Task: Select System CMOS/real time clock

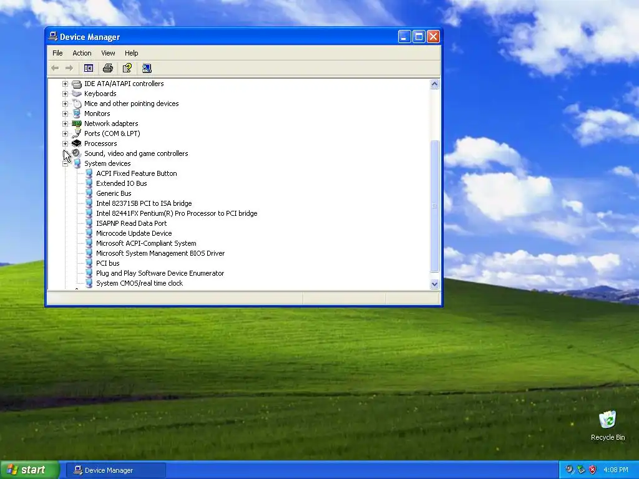Action: click(139, 284)
